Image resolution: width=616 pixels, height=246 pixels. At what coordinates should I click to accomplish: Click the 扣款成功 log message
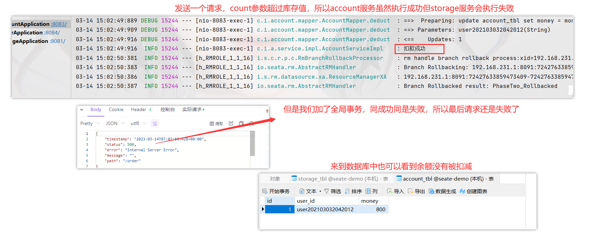click(414, 49)
